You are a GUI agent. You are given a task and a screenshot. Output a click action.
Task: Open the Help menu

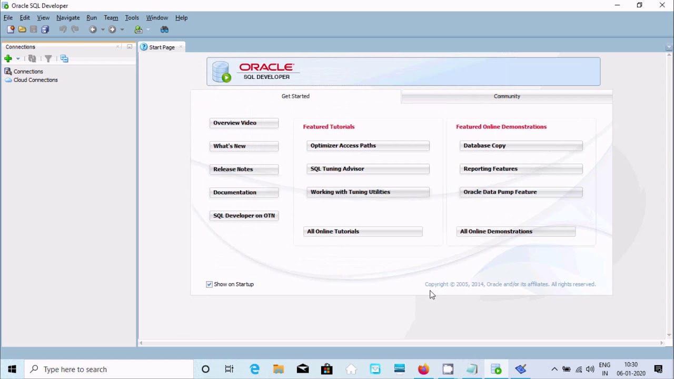tap(181, 17)
